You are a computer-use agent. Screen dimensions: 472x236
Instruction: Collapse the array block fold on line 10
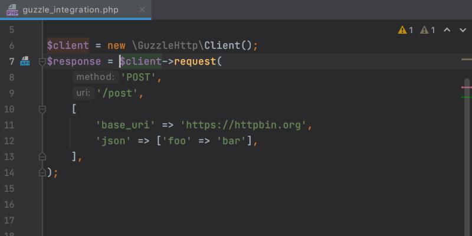tap(42, 109)
